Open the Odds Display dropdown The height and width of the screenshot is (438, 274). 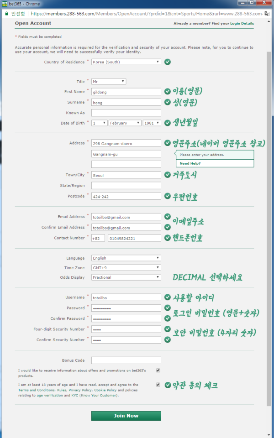click(126, 277)
